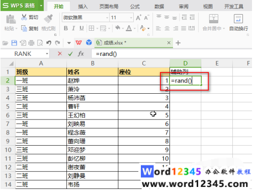
Task: Print the document icon
Action: [x=31, y=43]
